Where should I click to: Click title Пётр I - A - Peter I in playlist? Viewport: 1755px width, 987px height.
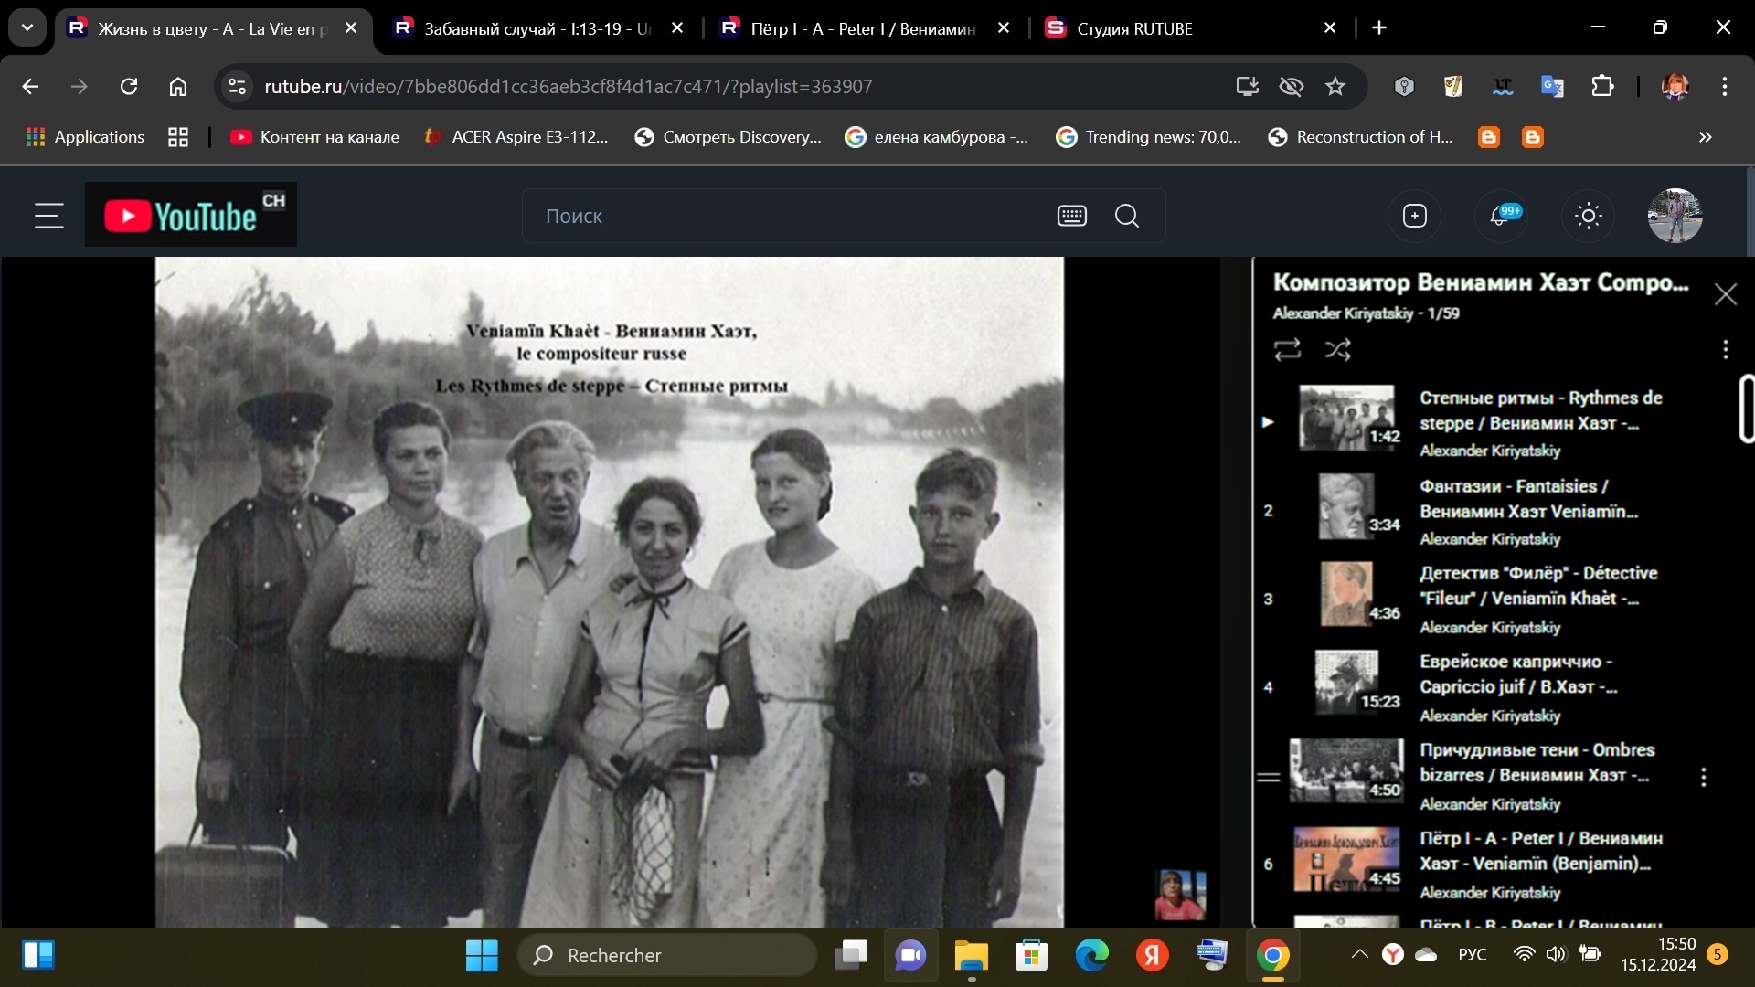click(x=1541, y=851)
